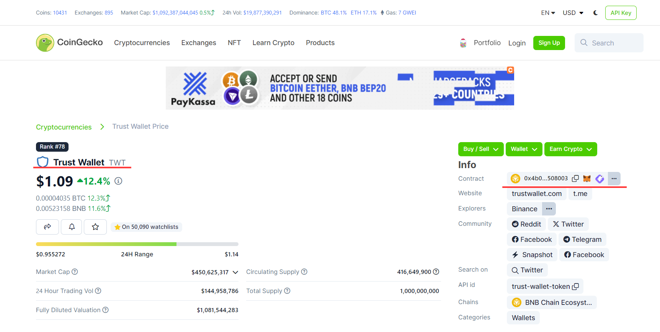Click the share arrow button

[x=47, y=227]
